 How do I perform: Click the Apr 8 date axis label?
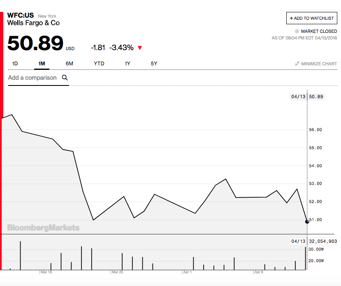tap(259, 272)
